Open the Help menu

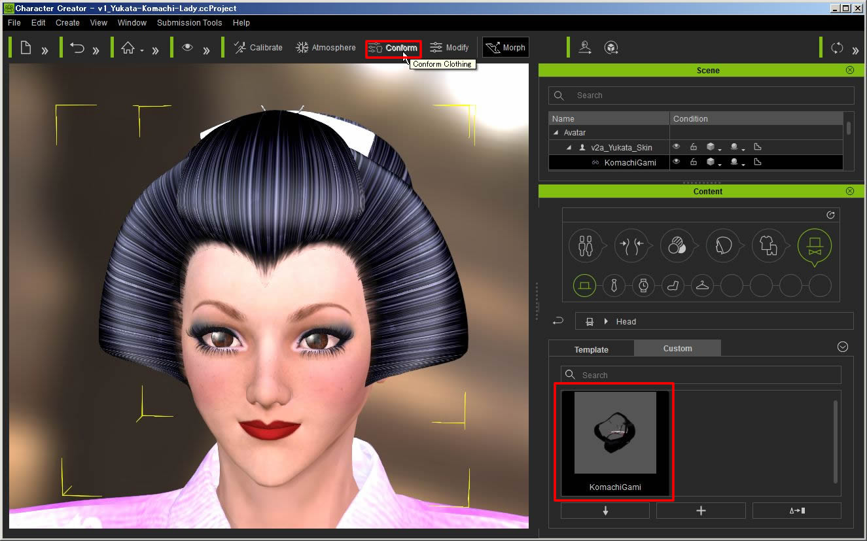point(241,22)
